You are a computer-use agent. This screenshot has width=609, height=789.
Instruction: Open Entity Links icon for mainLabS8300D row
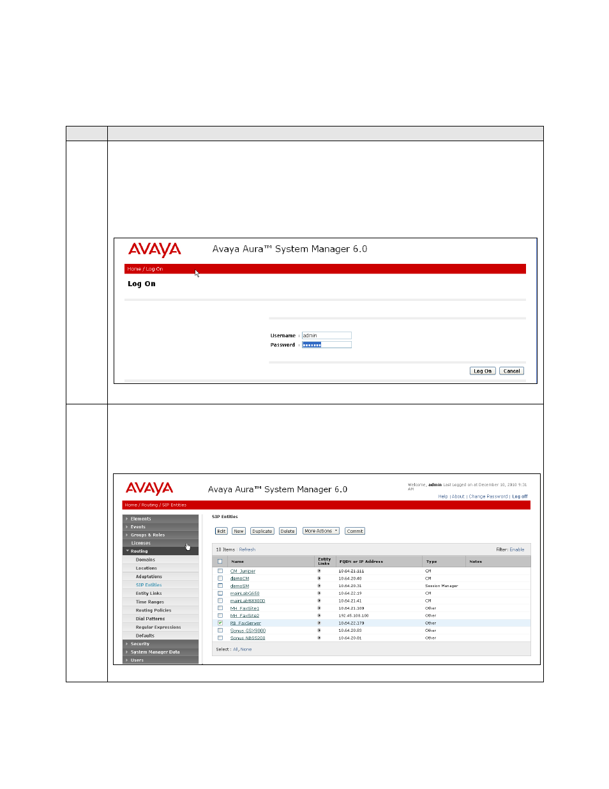319,601
